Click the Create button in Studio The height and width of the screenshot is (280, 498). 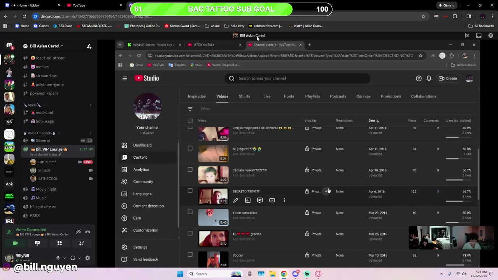448,78
